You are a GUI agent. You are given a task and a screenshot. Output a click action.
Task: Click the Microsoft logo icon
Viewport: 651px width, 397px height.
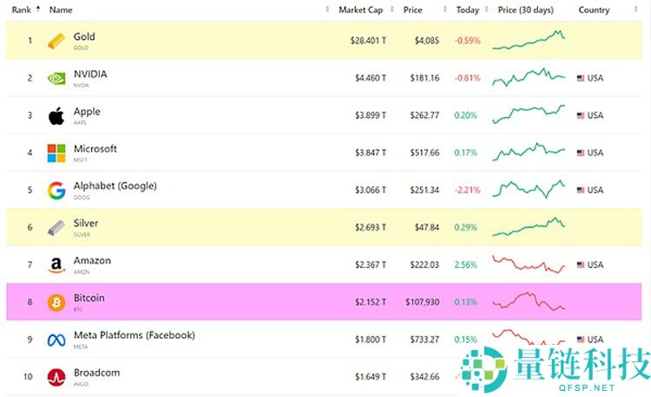(x=56, y=153)
